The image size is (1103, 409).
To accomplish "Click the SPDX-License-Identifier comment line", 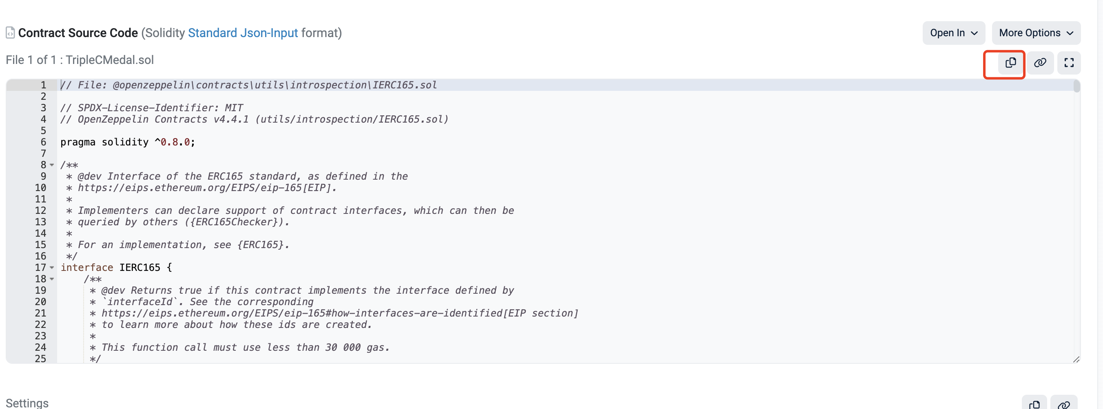I will coord(152,108).
